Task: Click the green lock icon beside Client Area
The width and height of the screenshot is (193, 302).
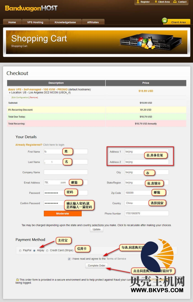Action: [165, 20]
